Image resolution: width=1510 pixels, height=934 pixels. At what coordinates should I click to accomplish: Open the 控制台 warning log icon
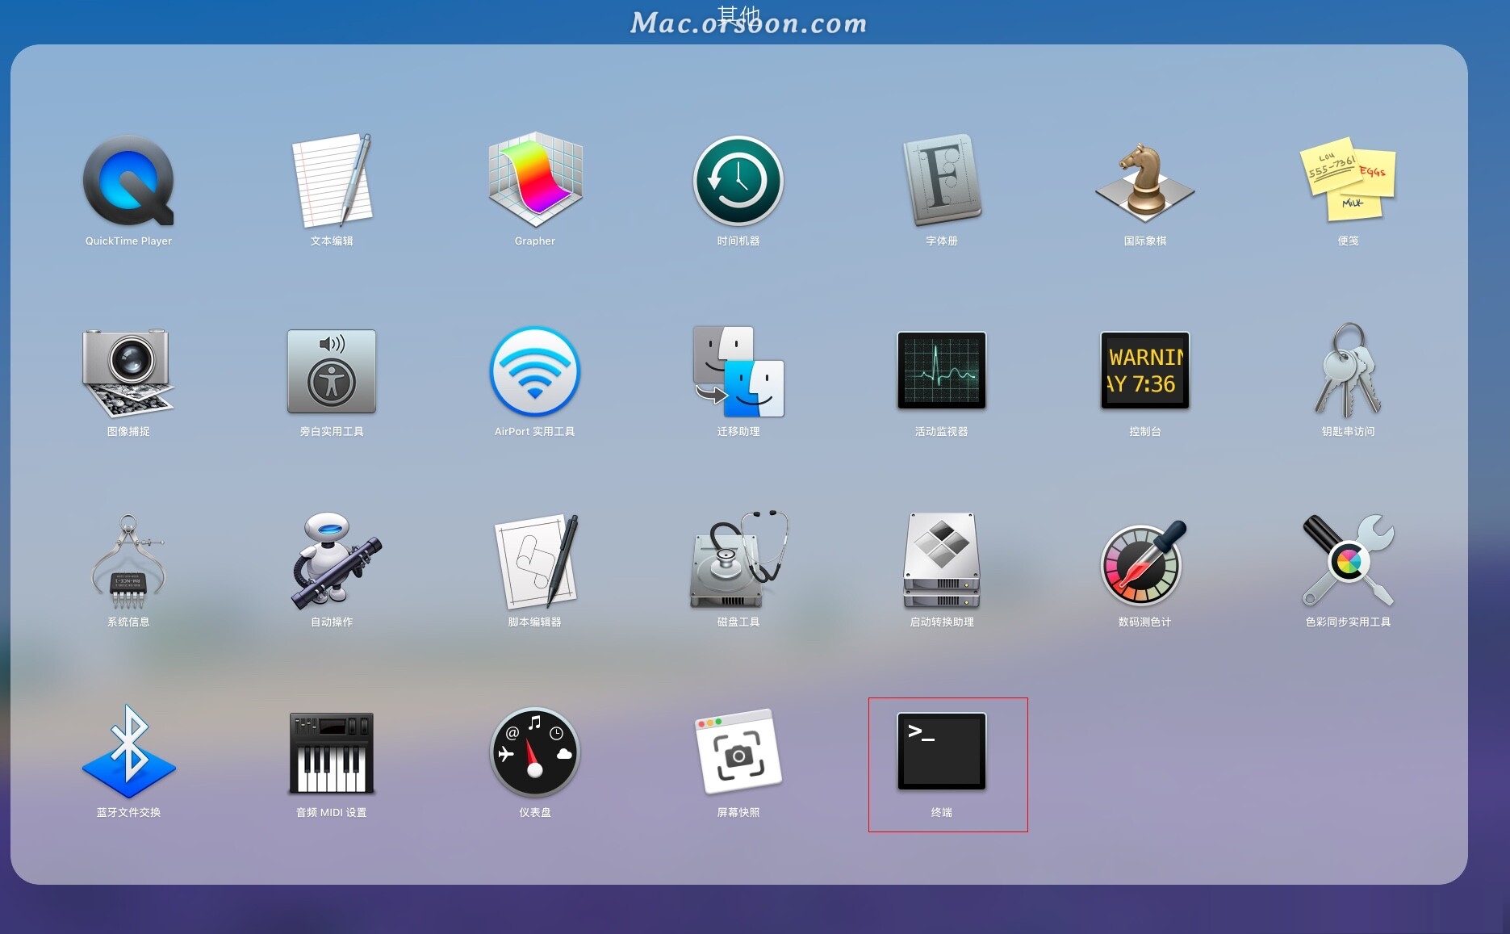click(x=1145, y=371)
